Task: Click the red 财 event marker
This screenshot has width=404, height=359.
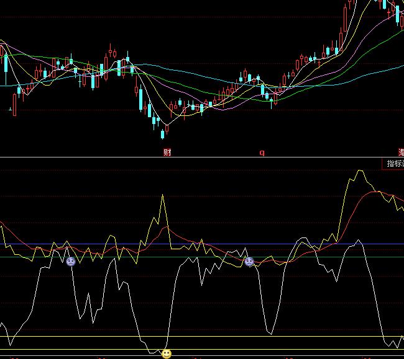Action: [x=167, y=152]
